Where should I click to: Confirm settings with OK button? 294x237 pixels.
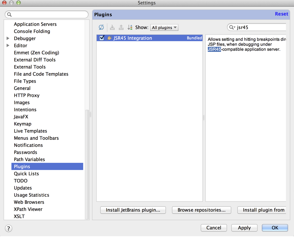[275, 228]
